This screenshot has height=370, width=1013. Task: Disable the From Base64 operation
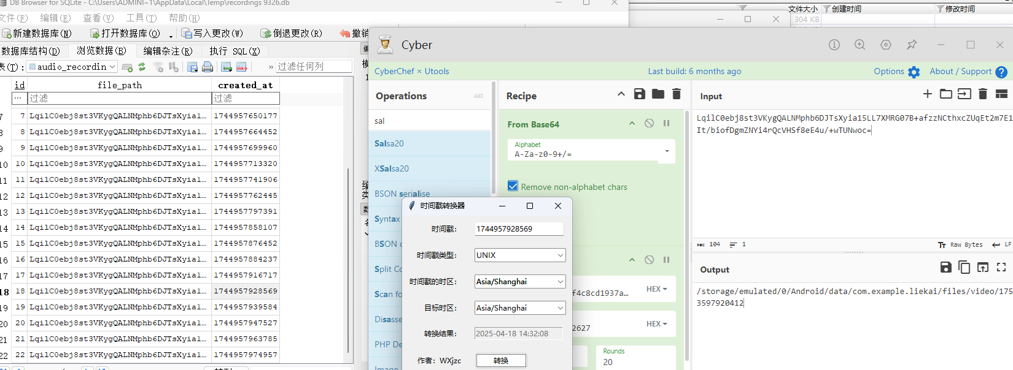(x=649, y=123)
